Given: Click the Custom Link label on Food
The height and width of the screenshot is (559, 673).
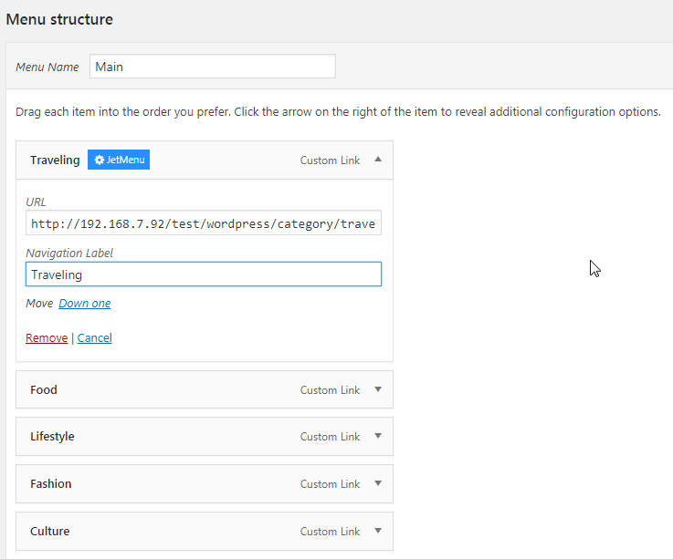Looking at the screenshot, I should tap(330, 390).
